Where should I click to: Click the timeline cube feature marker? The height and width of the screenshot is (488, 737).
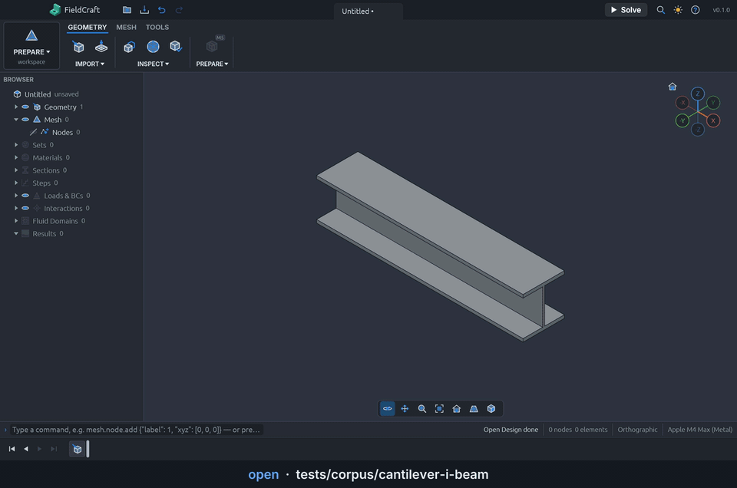[x=77, y=449]
